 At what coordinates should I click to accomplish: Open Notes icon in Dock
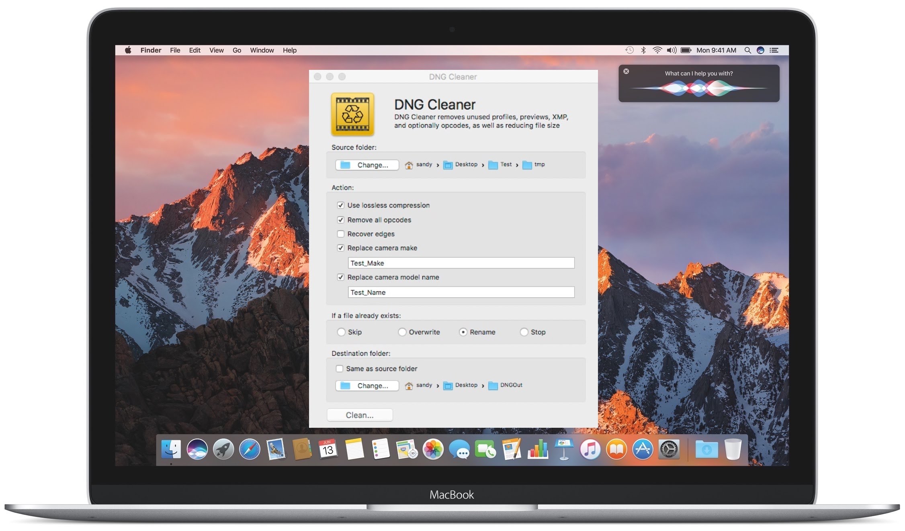354,449
